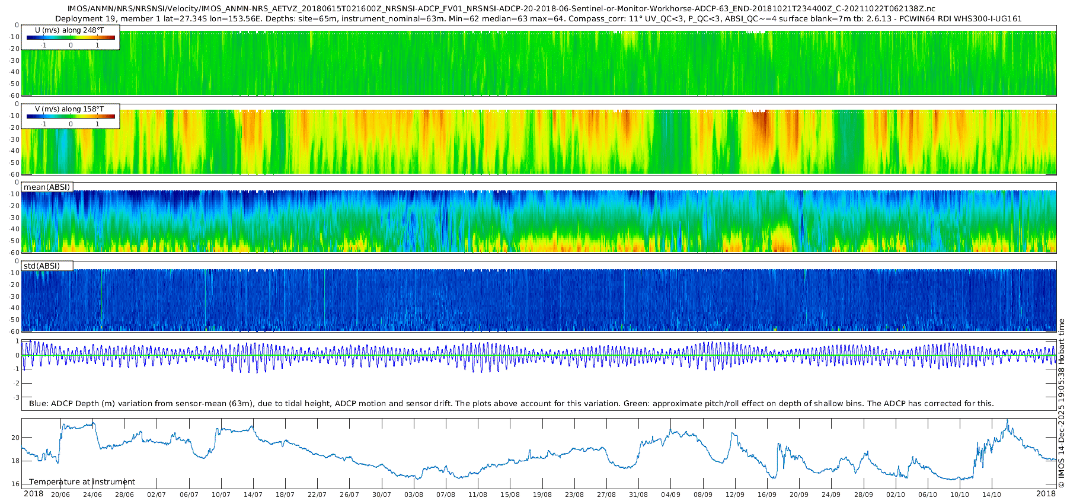Click the vertical IMOS copyright timestamp text

tap(1061, 403)
